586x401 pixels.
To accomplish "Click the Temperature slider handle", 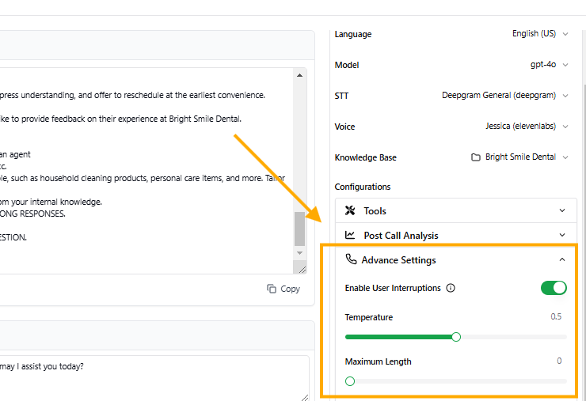I will (456, 337).
